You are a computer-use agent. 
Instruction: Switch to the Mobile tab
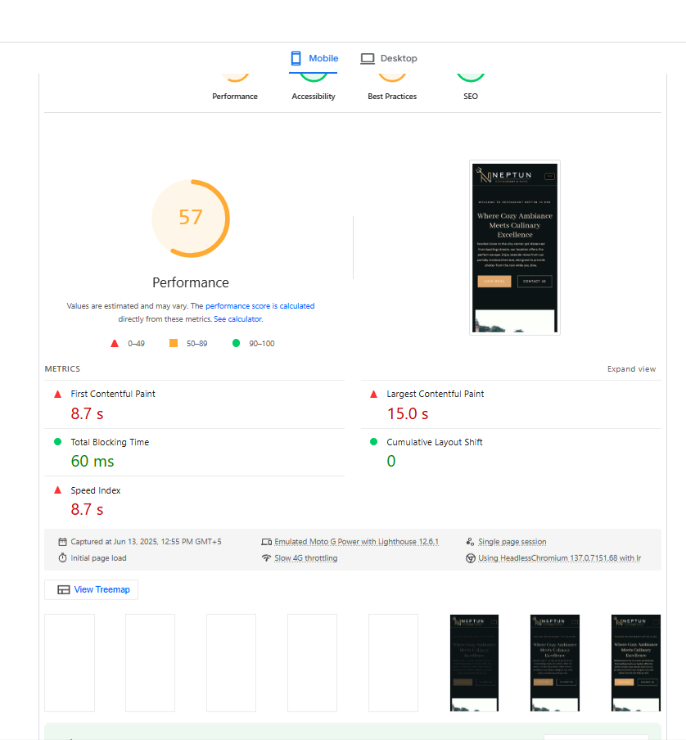(314, 58)
